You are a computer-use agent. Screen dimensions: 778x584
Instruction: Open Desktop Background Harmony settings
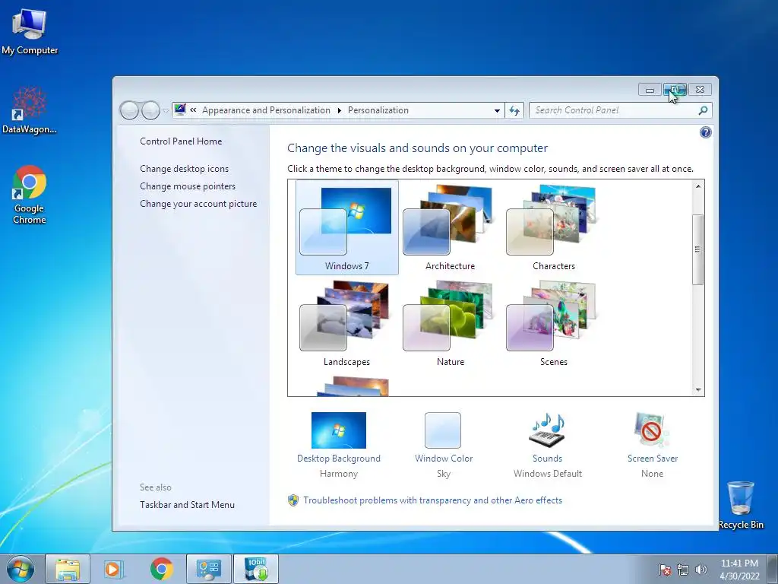pos(339,445)
